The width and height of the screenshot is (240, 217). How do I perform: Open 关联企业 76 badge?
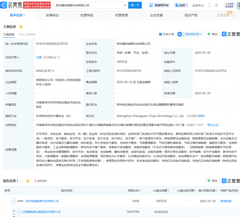51,57
